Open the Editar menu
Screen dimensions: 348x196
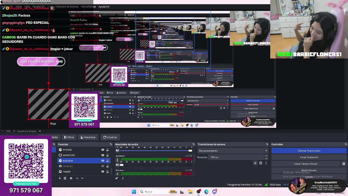tap(19, 7)
